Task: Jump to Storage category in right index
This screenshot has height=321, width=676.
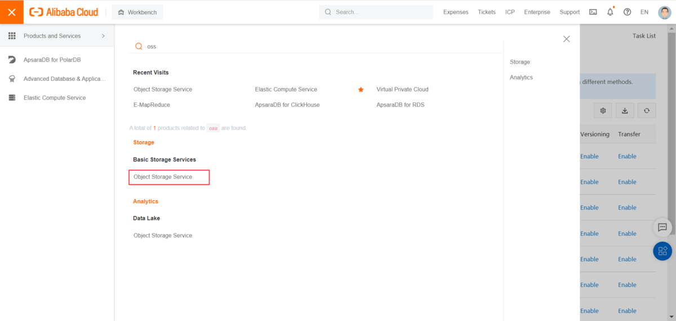Action: tap(520, 62)
